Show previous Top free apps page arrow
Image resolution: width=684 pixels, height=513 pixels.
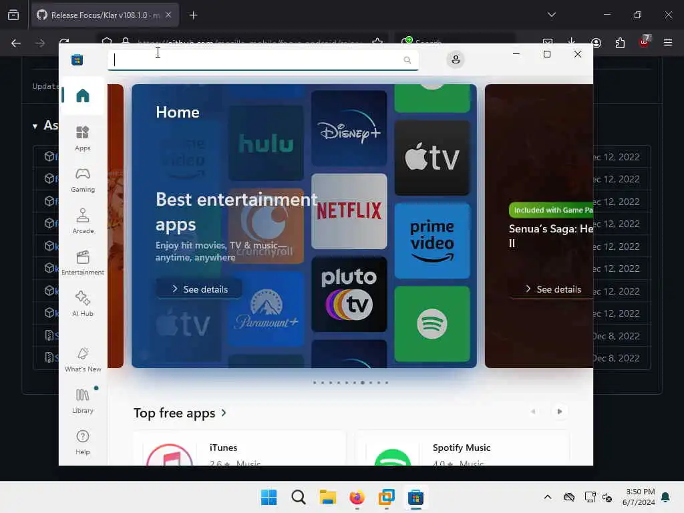(x=533, y=411)
